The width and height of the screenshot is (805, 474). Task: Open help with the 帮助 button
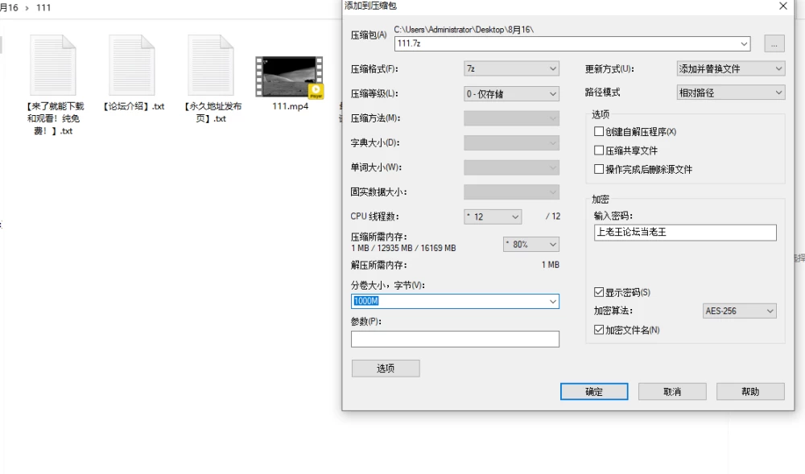tap(750, 391)
